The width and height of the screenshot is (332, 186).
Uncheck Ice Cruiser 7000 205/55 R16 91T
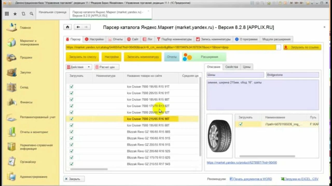[71, 93]
